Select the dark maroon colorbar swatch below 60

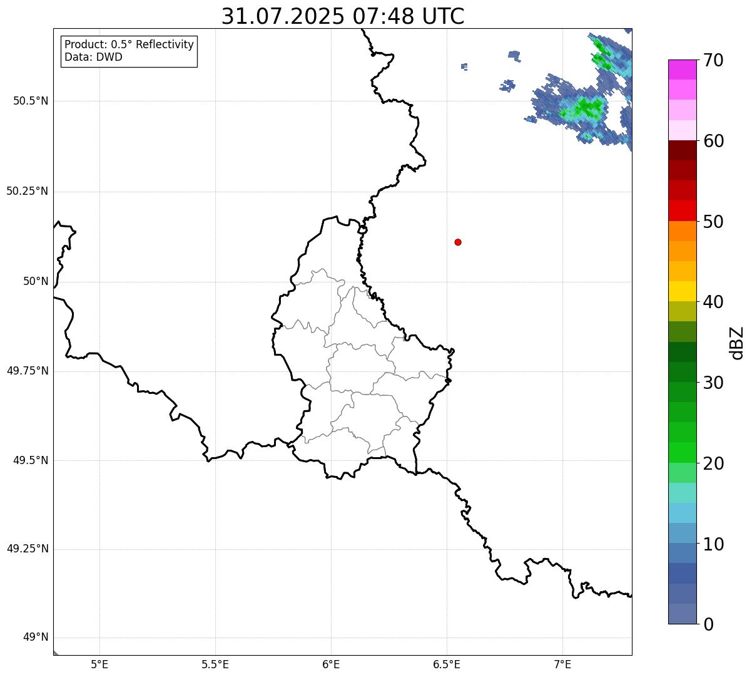(x=682, y=150)
